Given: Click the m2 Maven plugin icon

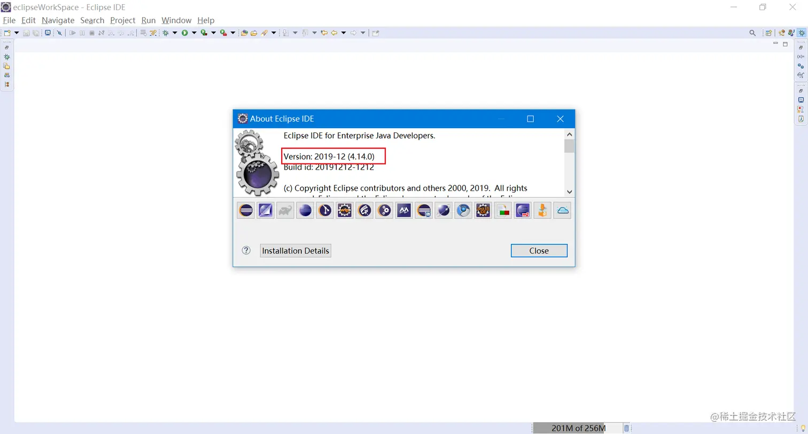Looking at the screenshot, I should tap(523, 210).
